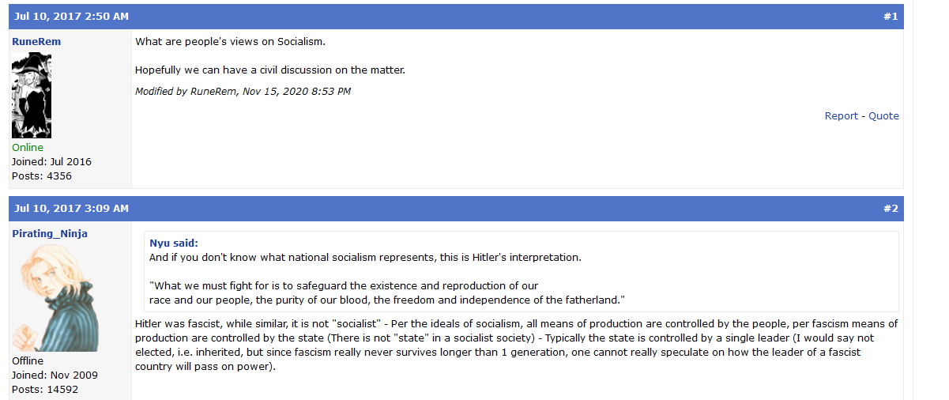
Task: Click the "Modified by RuneRem" edit note
Action: (x=243, y=91)
